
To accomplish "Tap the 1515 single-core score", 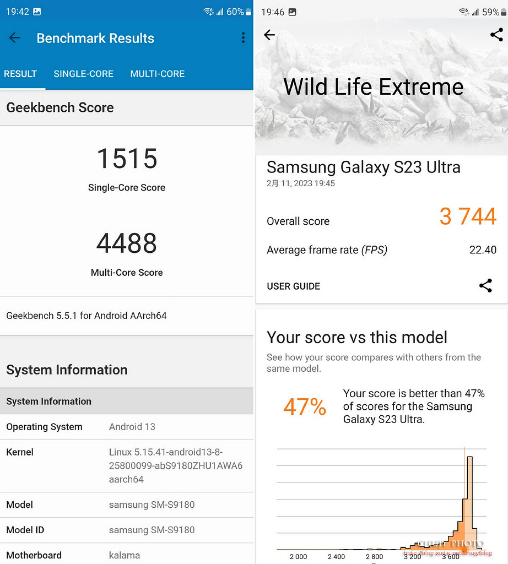I will [127, 158].
